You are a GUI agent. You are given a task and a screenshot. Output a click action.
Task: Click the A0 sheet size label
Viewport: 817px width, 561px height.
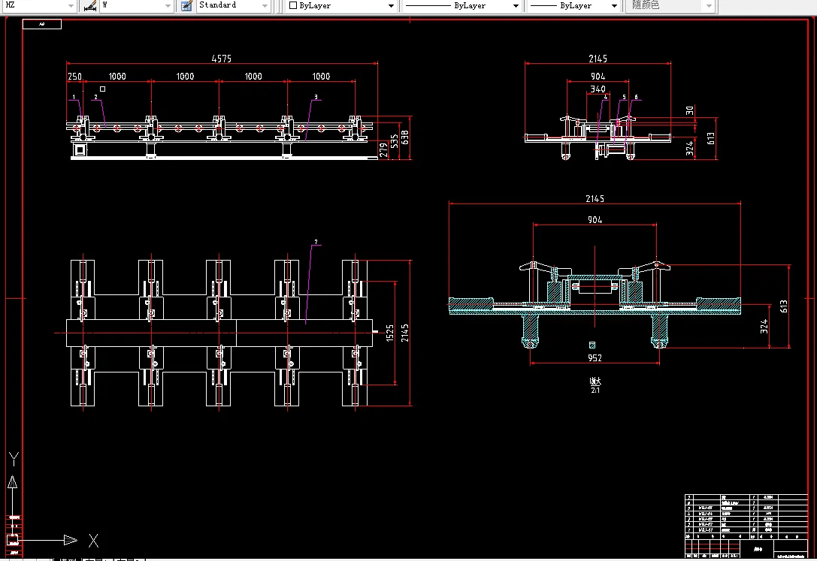(42, 24)
